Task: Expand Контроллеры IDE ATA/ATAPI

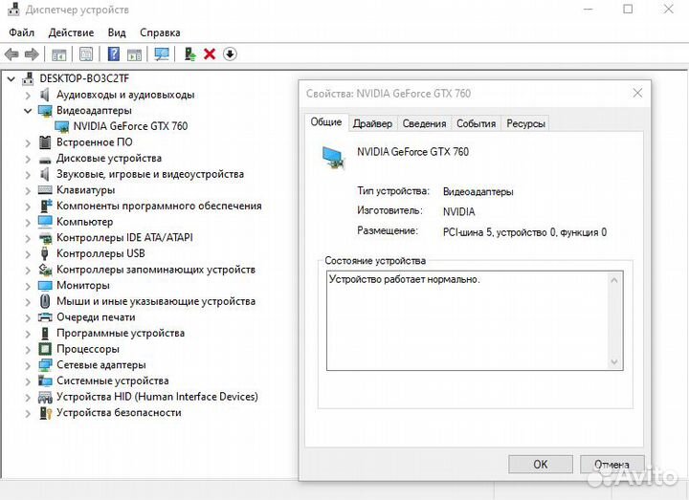Action: [x=28, y=238]
